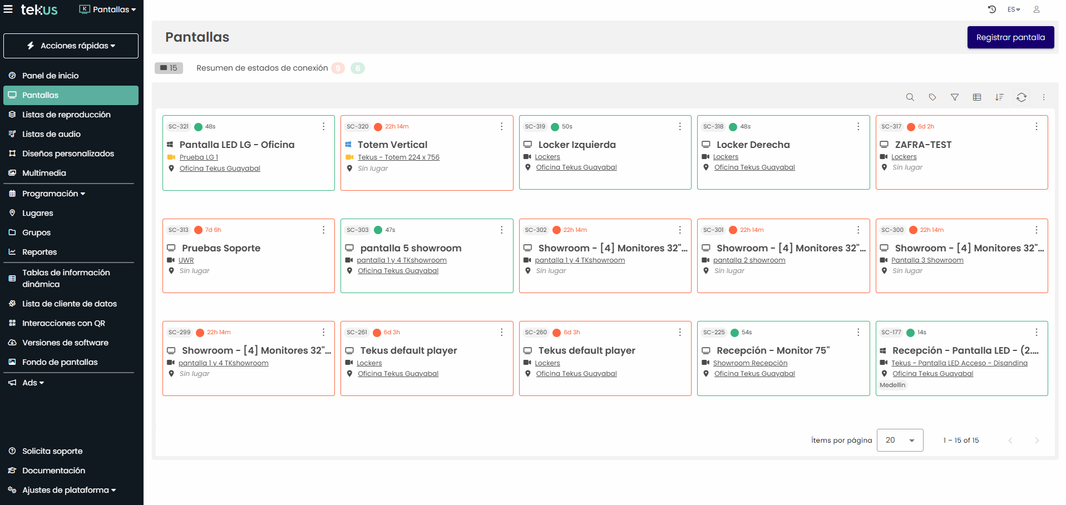Open the Showroom Recepción link
The height and width of the screenshot is (505, 1066).
tap(750, 363)
